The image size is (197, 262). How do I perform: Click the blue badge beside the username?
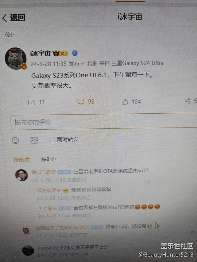75,53
